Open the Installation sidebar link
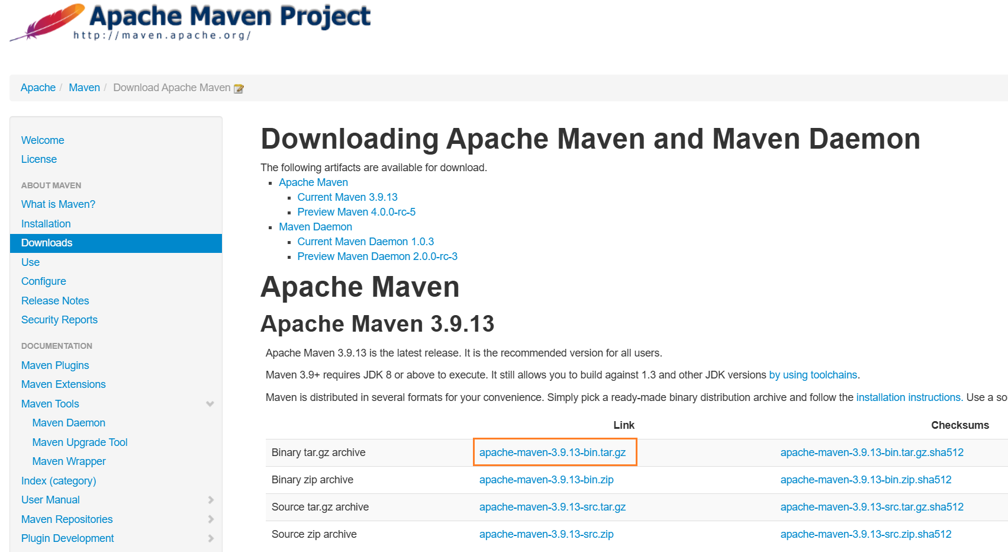 point(46,224)
